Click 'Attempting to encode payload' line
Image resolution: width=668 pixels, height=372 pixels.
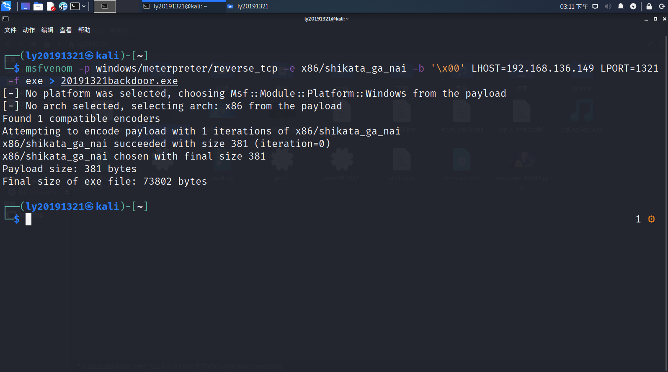tap(201, 131)
